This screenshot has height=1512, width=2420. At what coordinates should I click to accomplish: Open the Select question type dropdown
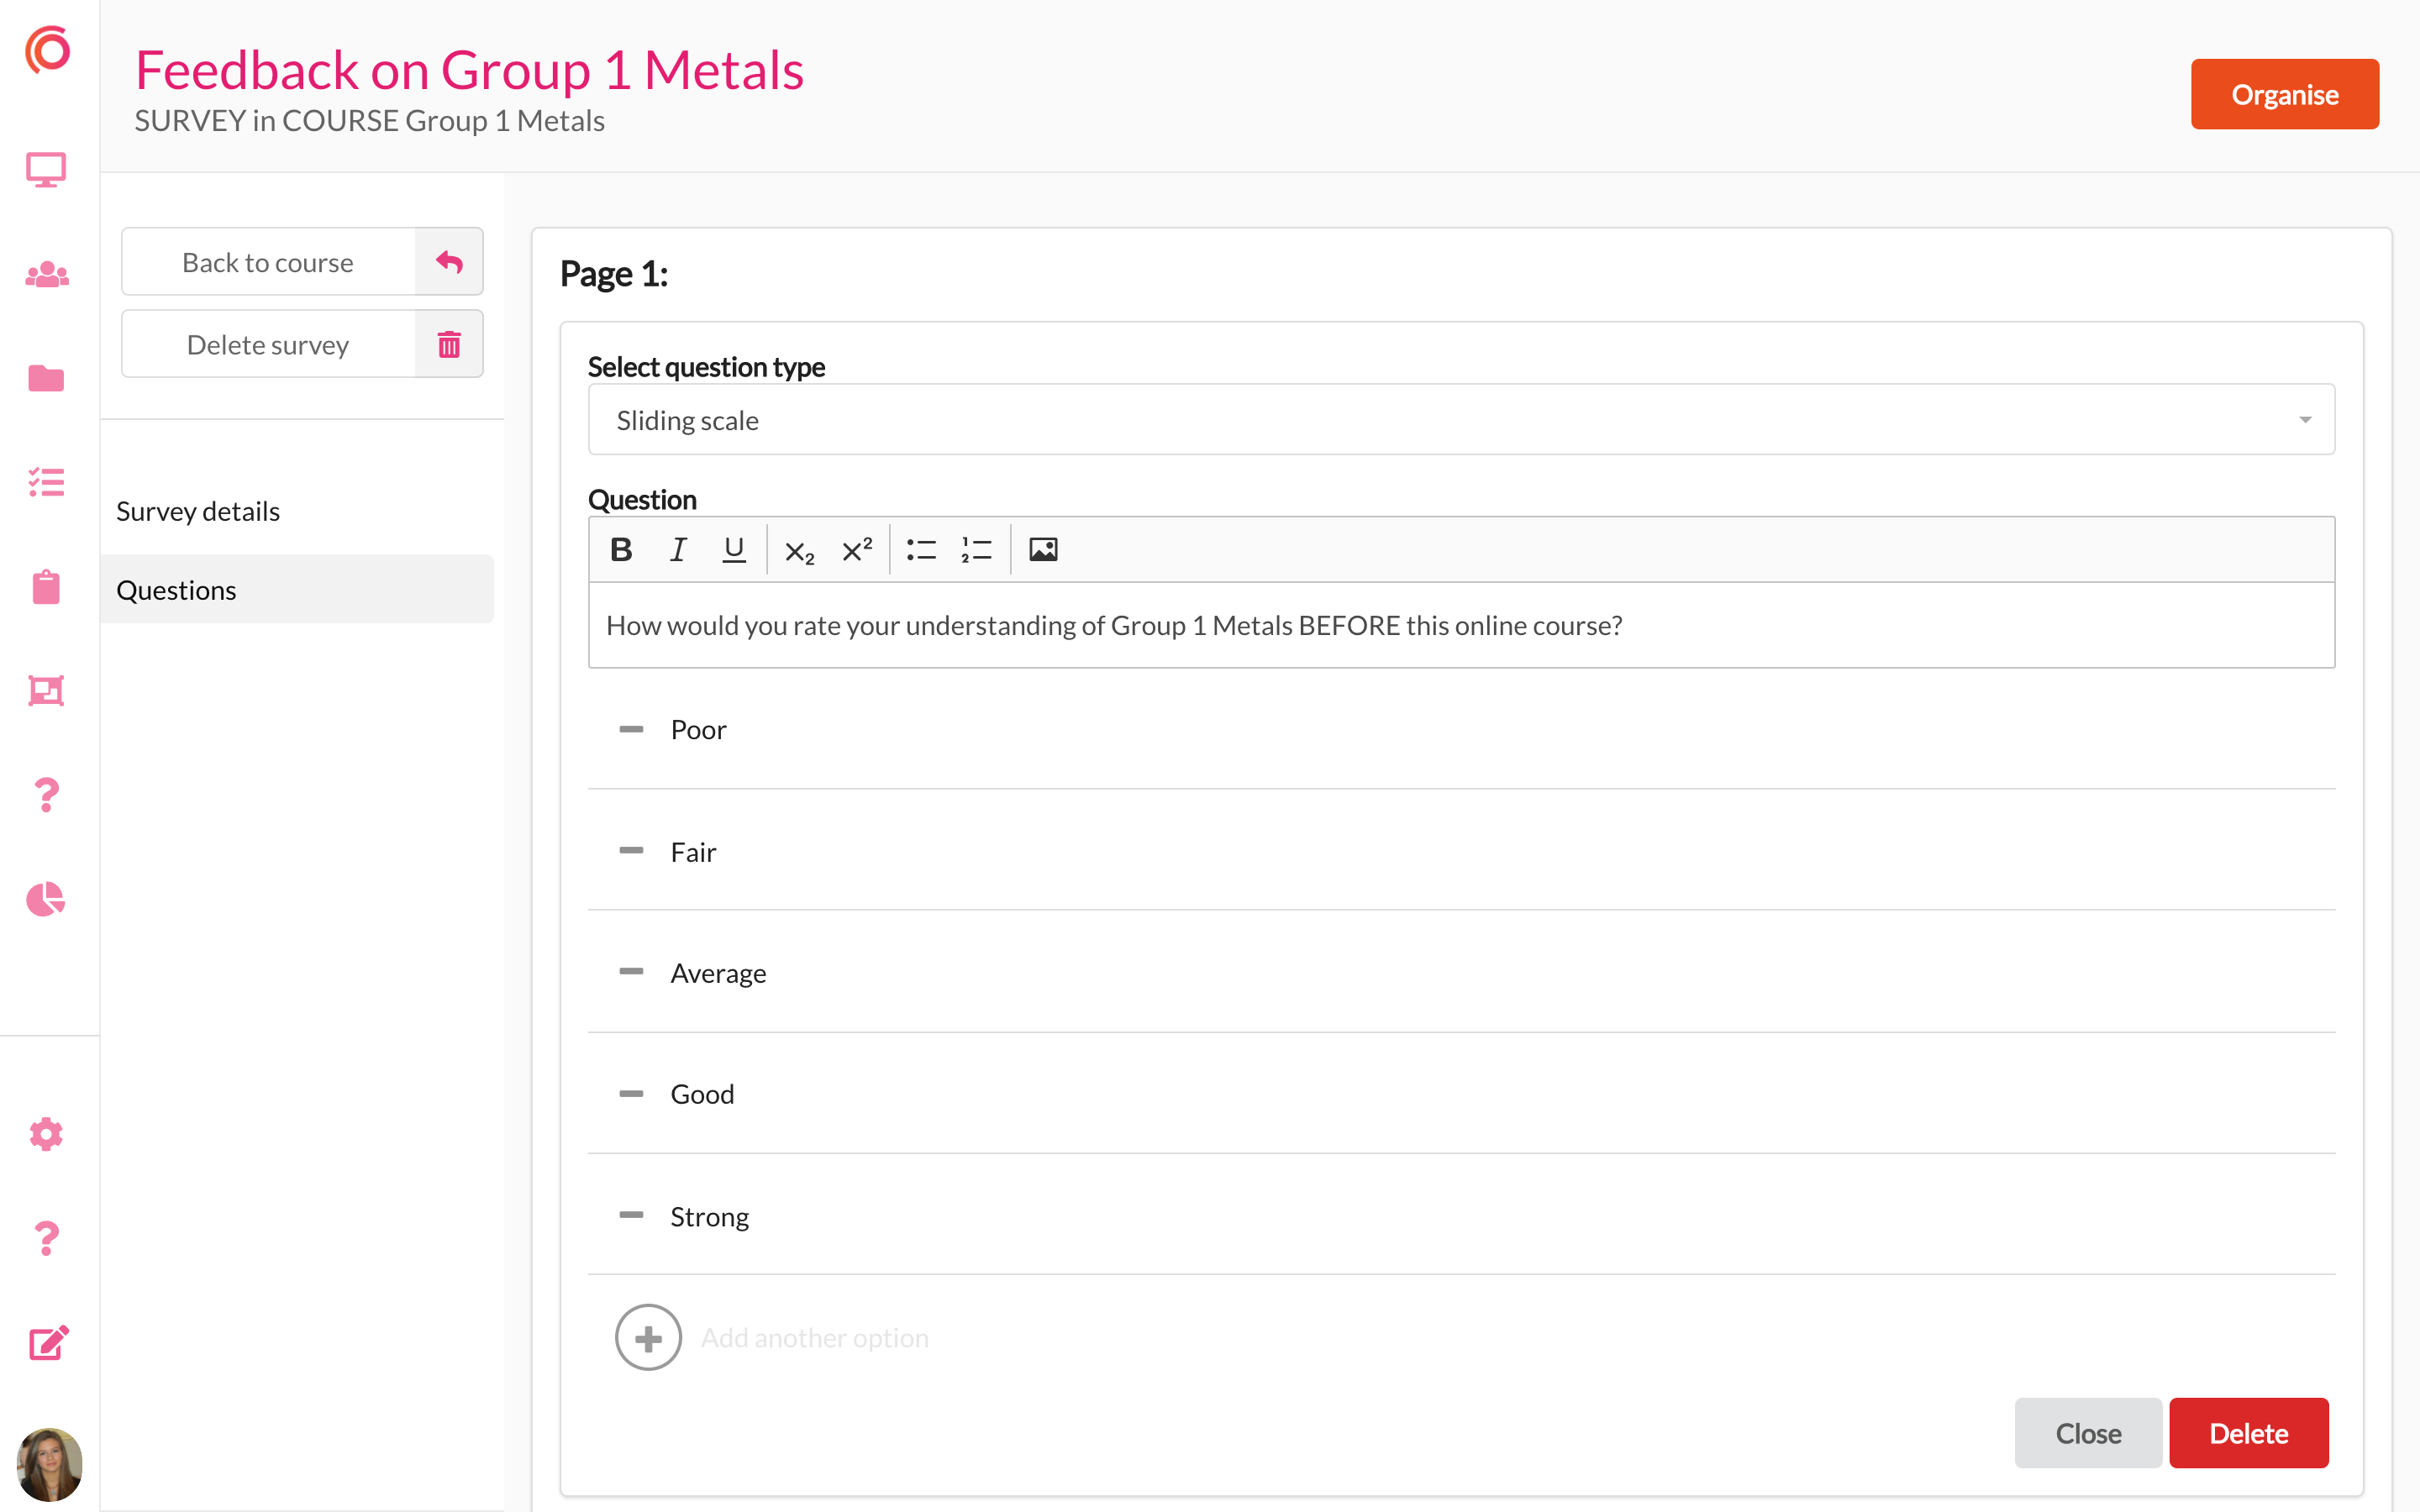coord(1461,420)
